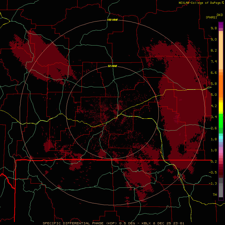Click the 100 NMI range ring label
The width and height of the screenshot is (225, 225).
click(x=112, y=20)
